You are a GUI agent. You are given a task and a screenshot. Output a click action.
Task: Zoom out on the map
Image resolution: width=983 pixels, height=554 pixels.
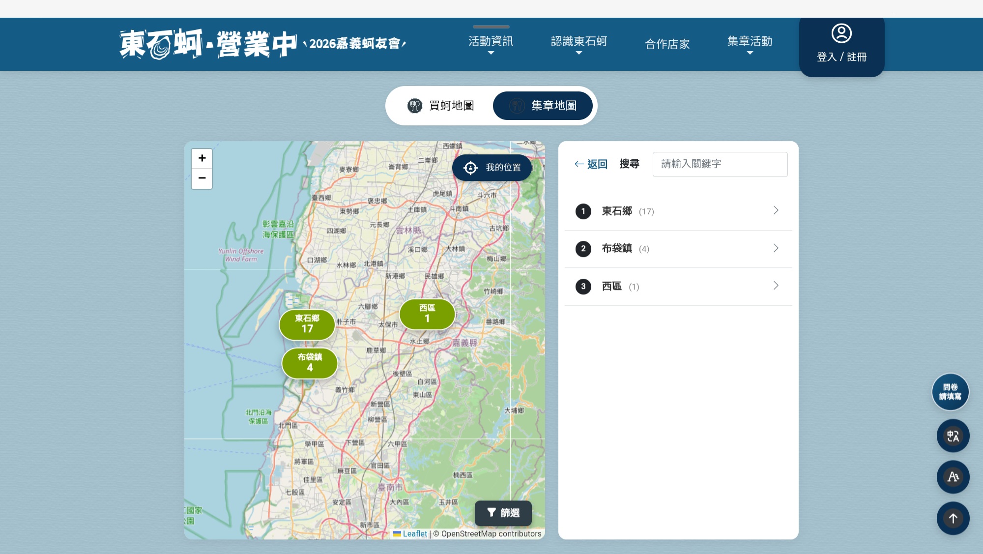(202, 178)
